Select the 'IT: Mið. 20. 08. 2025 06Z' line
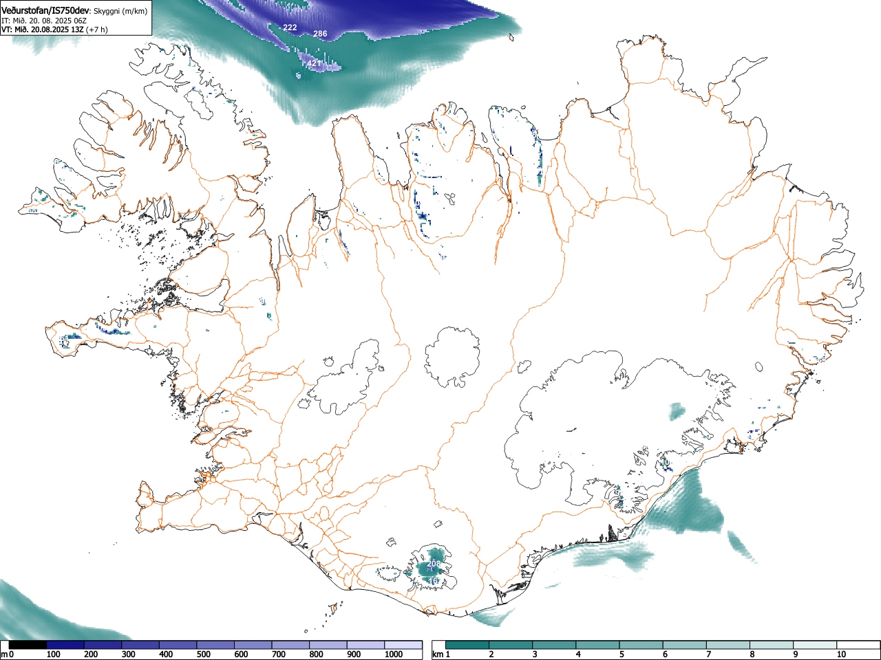The width and height of the screenshot is (881, 660). tap(43, 21)
